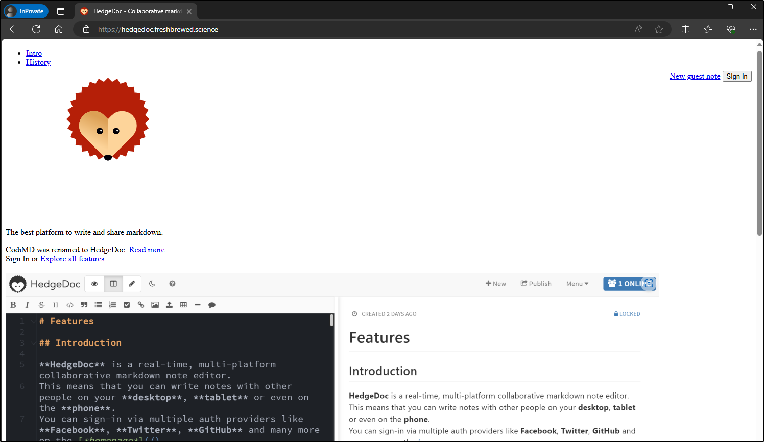764x442 pixels.
Task: Apply italic formatting in editor toolbar
Action: tap(27, 305)
